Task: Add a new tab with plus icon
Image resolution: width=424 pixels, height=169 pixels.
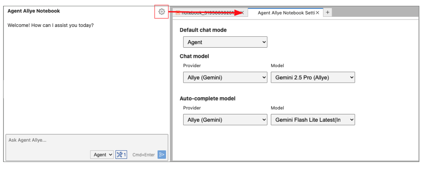Action: [328, 12]
